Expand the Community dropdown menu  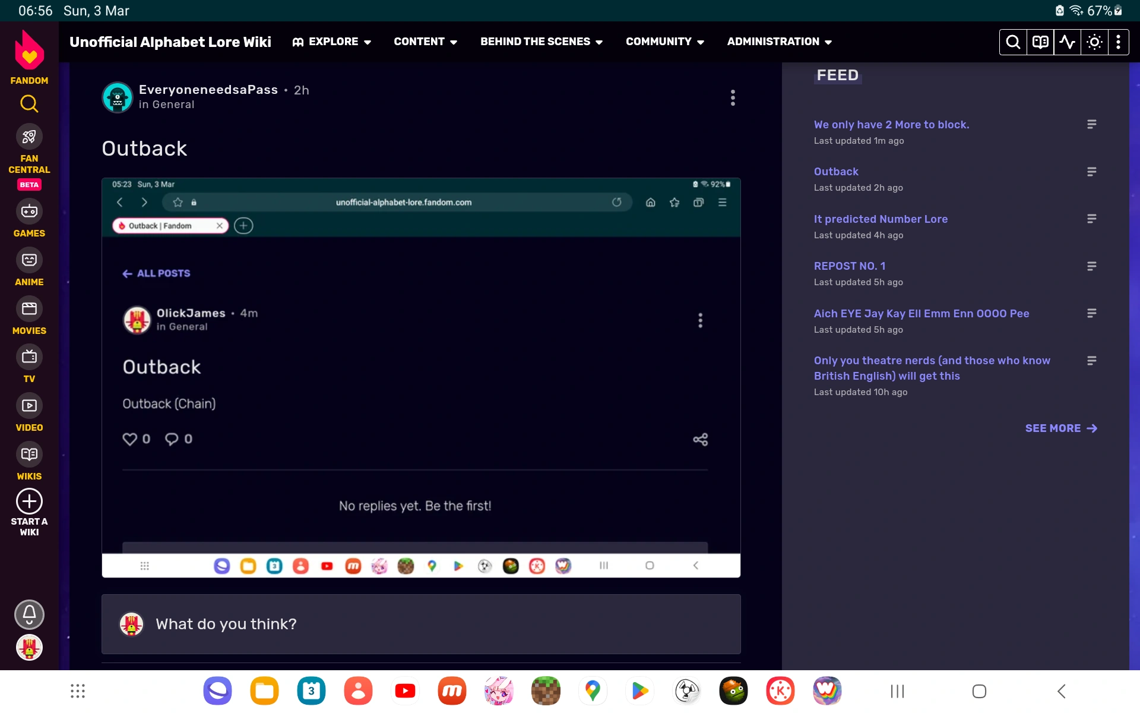click(664, 42)
